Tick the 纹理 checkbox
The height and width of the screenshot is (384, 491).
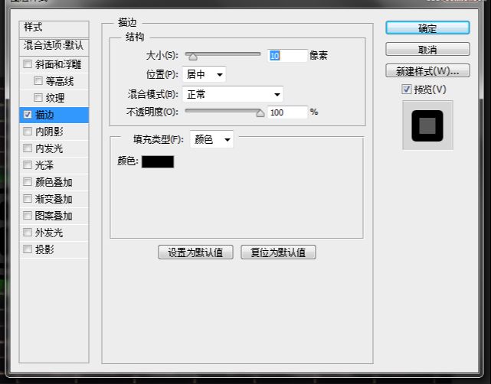point(38,98)
